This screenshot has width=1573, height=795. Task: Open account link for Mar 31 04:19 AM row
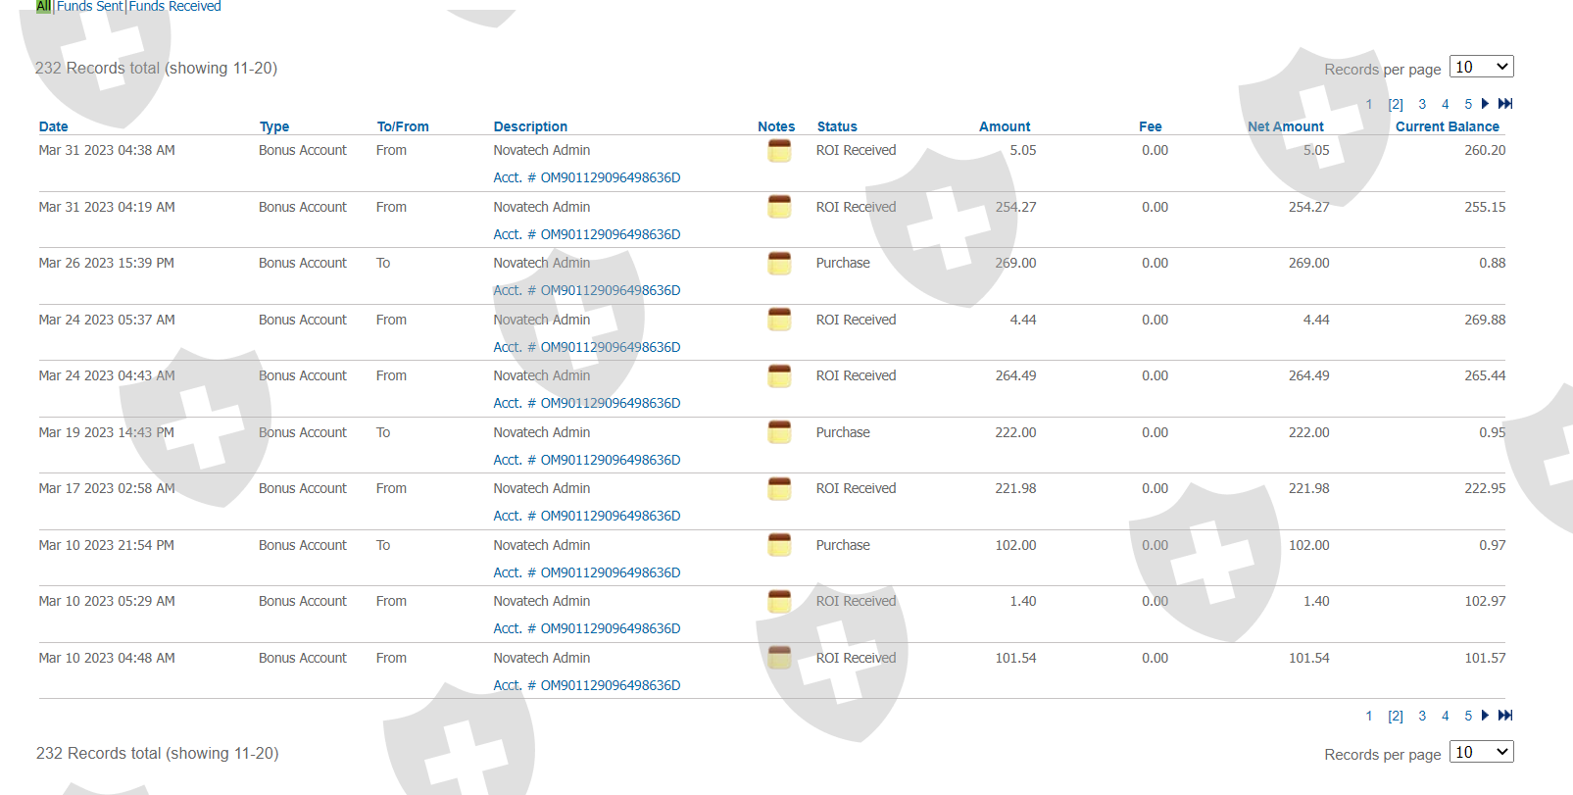[x=587, y=234]
